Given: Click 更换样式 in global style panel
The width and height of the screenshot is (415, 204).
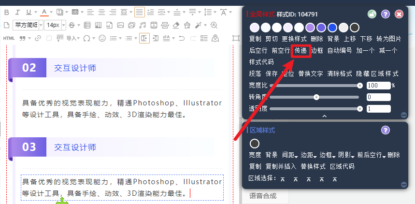Looking at the screenshot, I should [x=294, y=39].
